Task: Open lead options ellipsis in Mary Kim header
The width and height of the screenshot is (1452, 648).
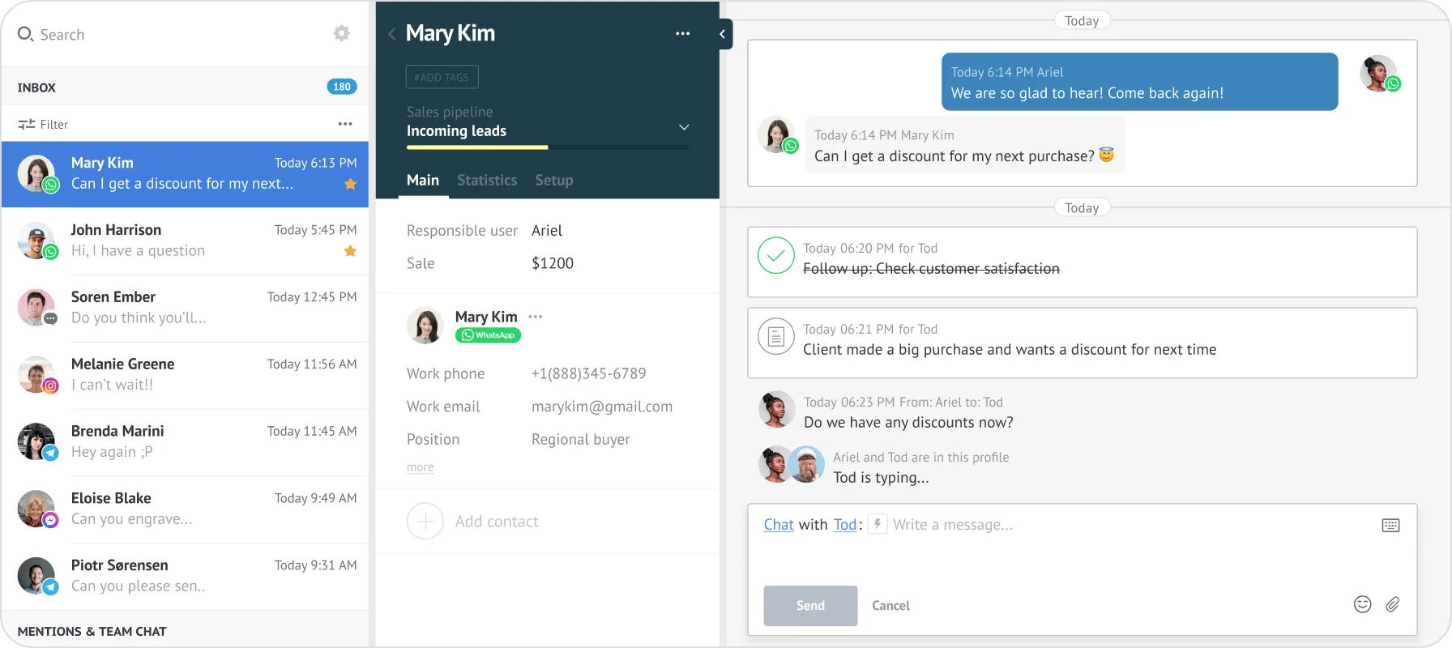Action: [x=682, y=34]
